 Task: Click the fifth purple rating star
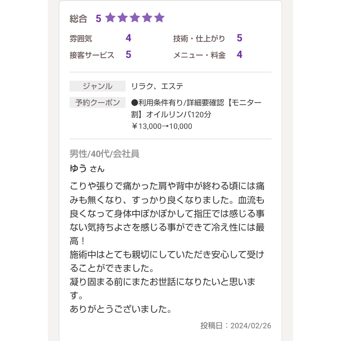click(159, 17)
